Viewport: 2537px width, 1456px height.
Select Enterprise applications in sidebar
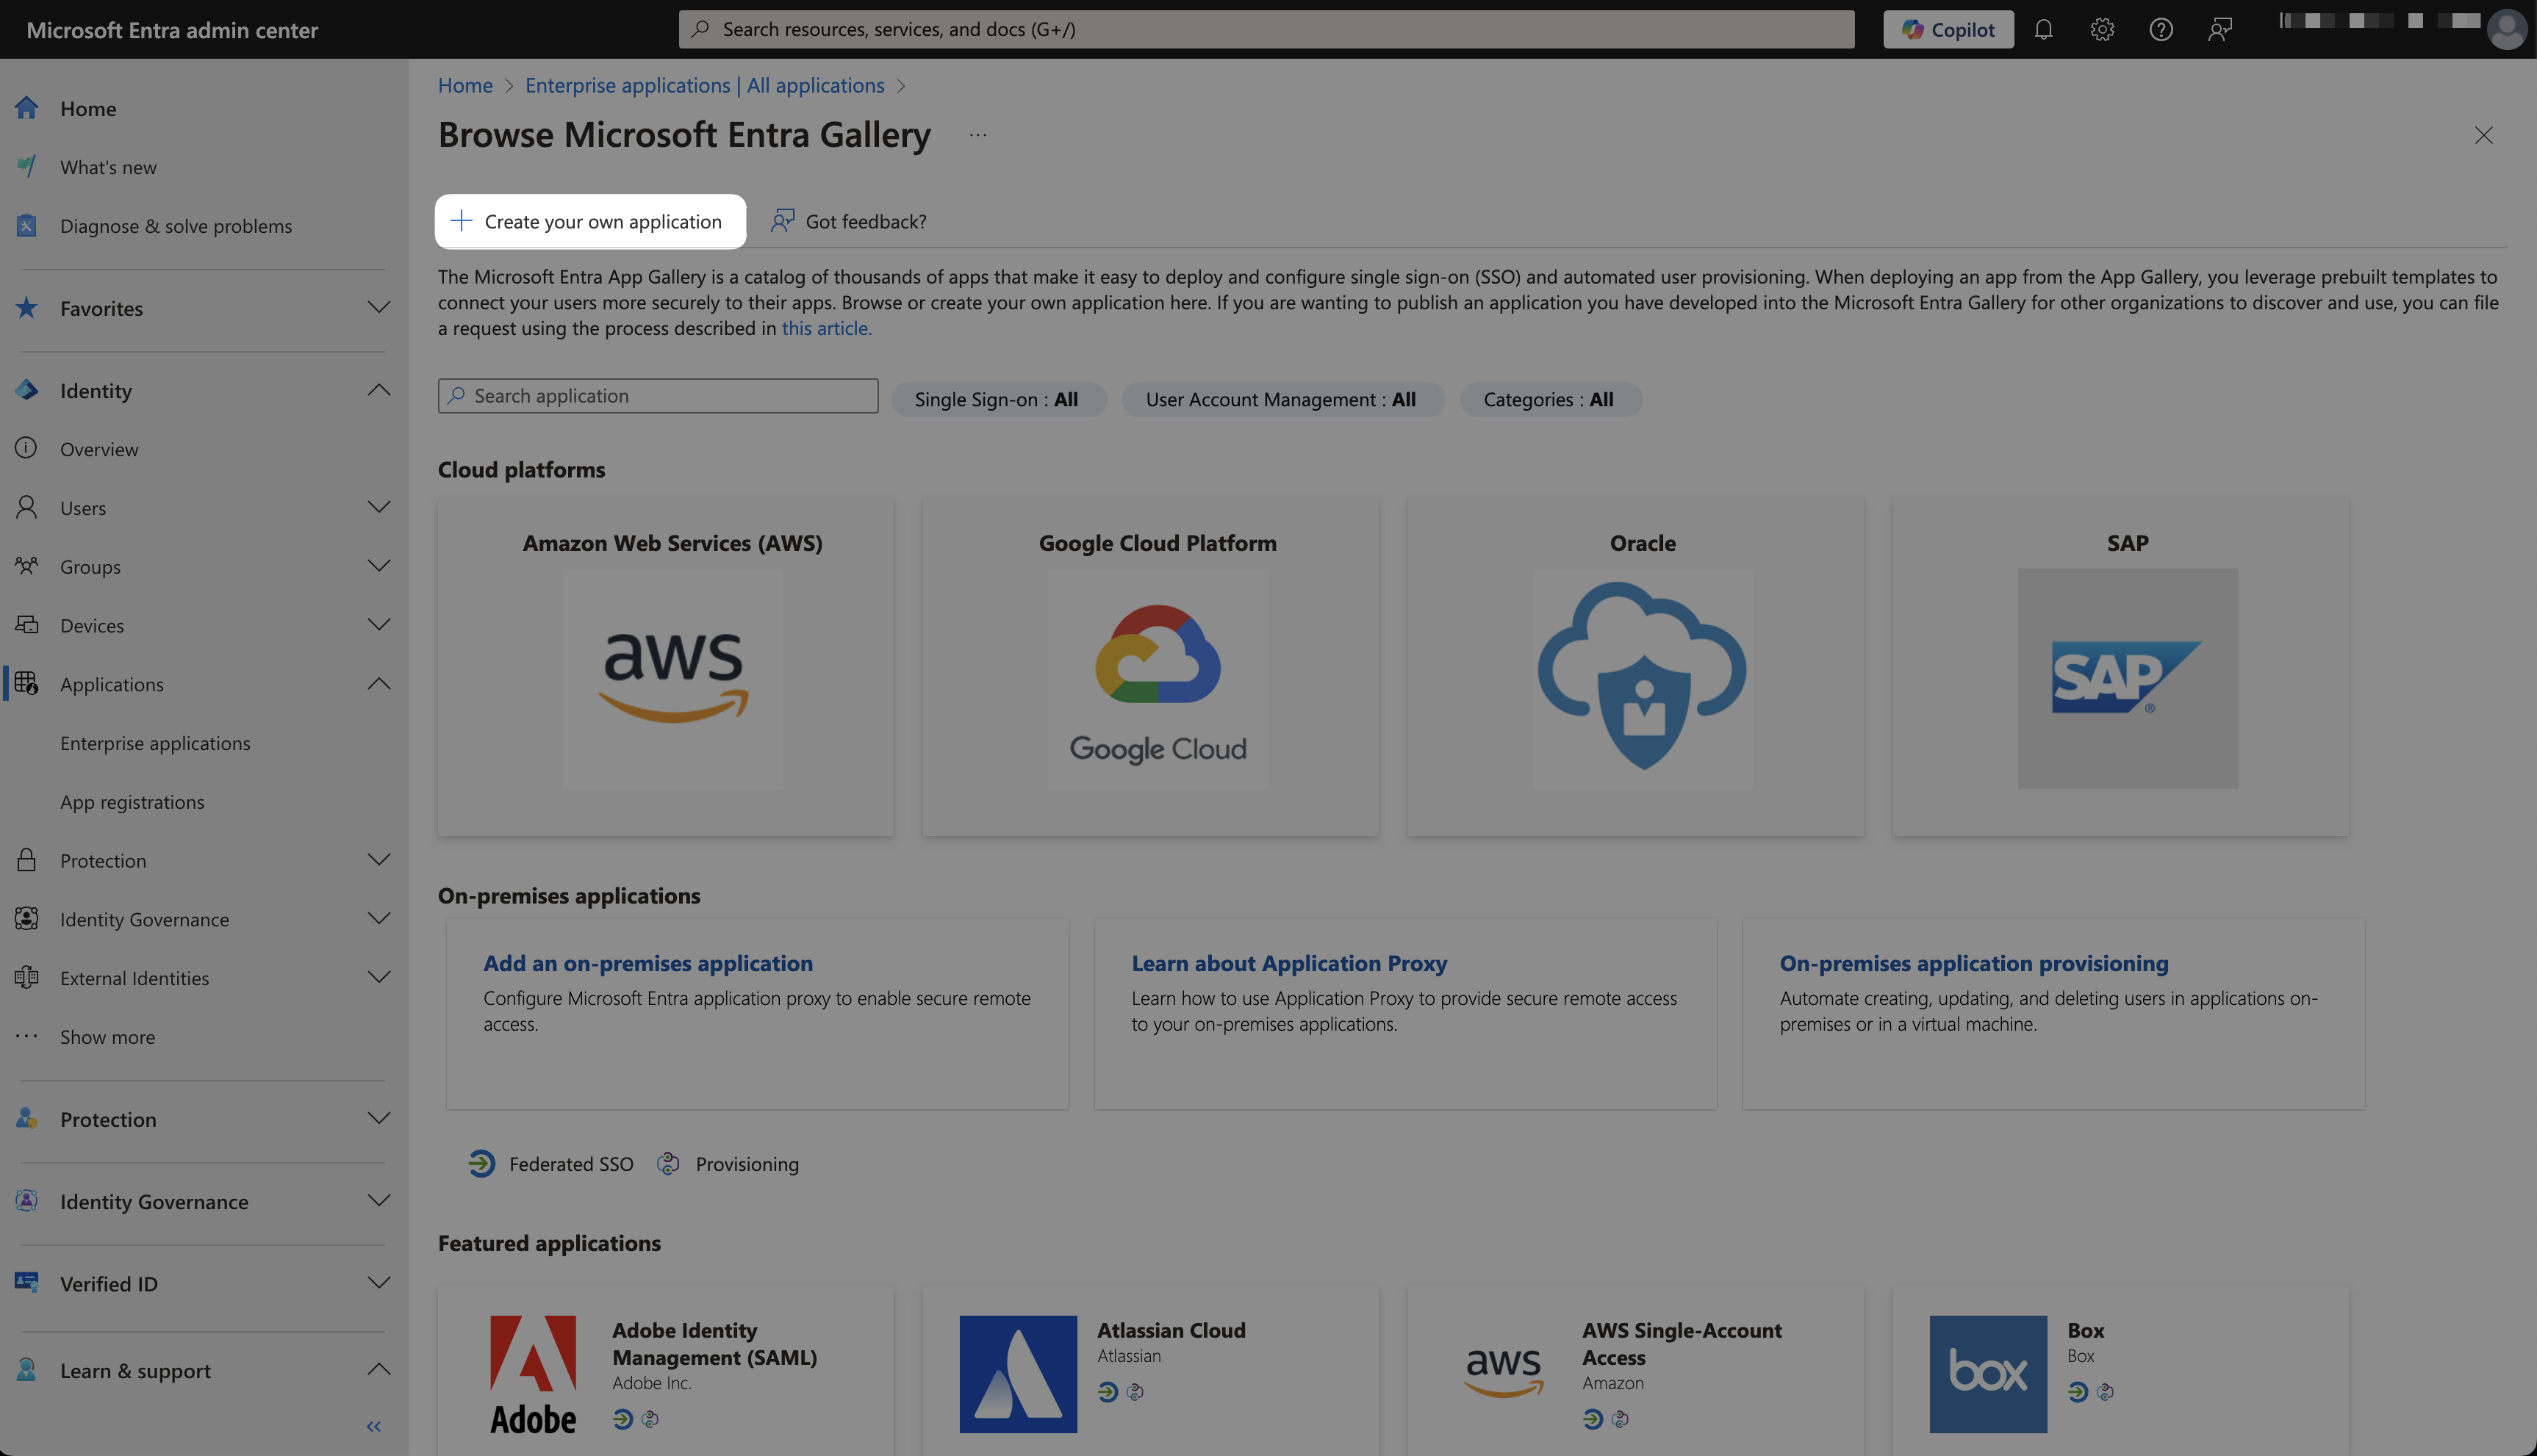(155, 743)
